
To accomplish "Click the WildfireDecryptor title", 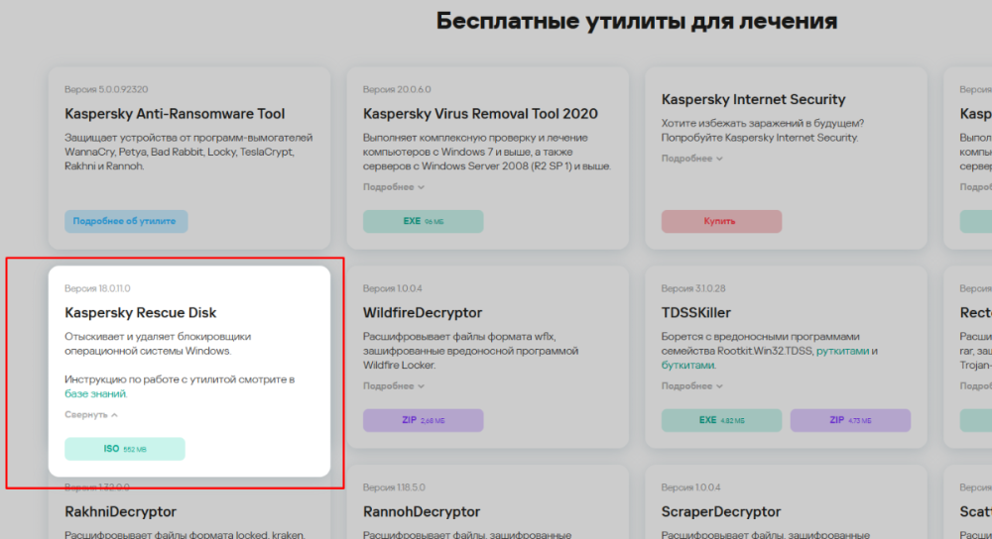I will click(x=423, y=313).
